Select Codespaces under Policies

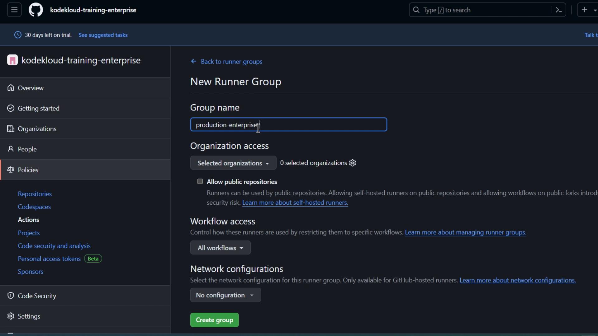[x=34, y=207]
